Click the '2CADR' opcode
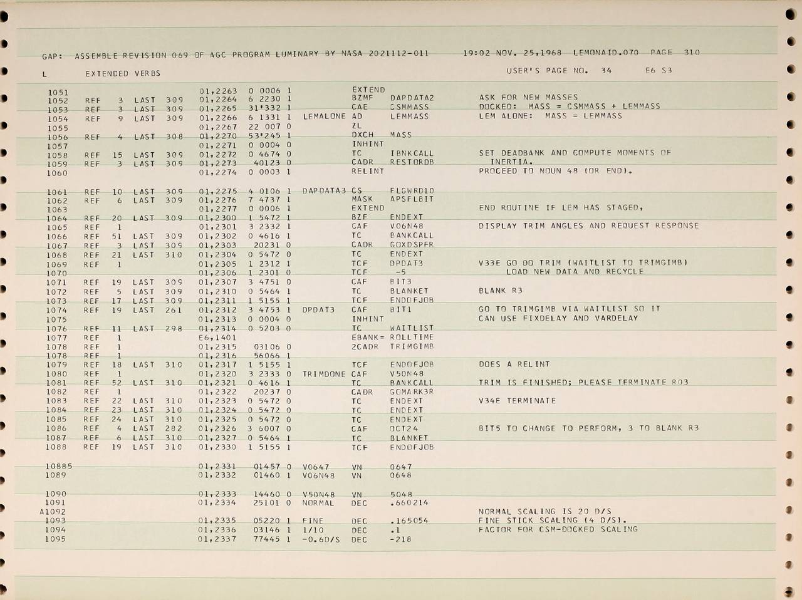 (365, 346)
